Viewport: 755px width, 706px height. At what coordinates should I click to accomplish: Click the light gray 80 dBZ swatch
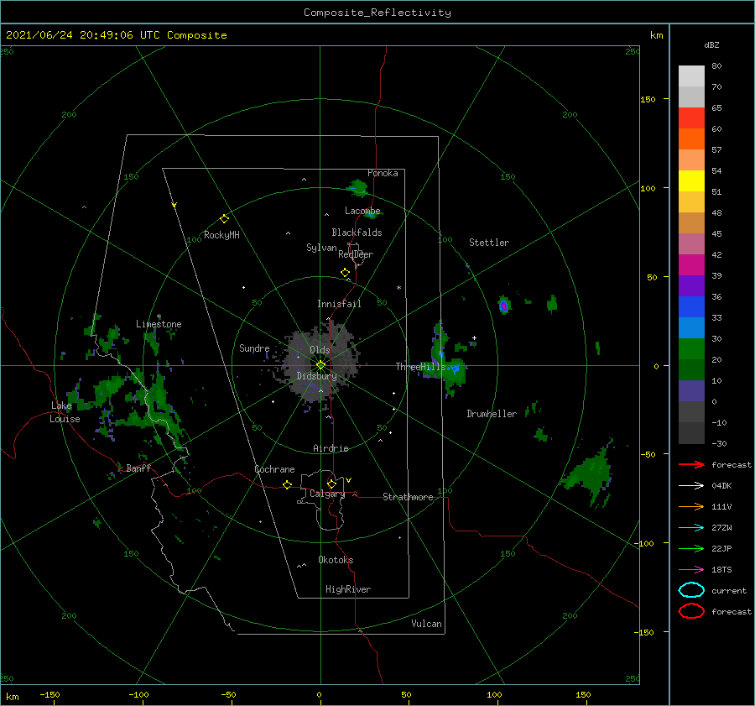[691, 76]
